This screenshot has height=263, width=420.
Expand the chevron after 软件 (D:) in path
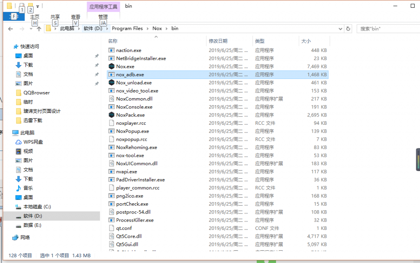coord(107,29)
